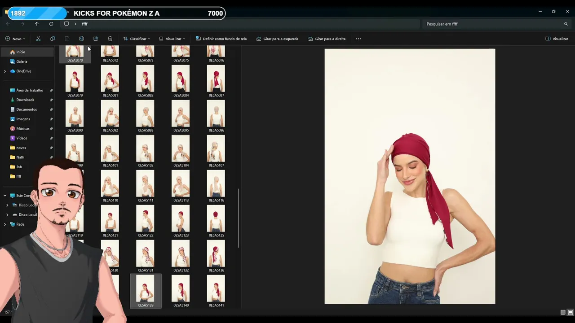Click the Copy icon in toolbar
The width and height of the screenshot is (575, 323).
pos(53,39)
